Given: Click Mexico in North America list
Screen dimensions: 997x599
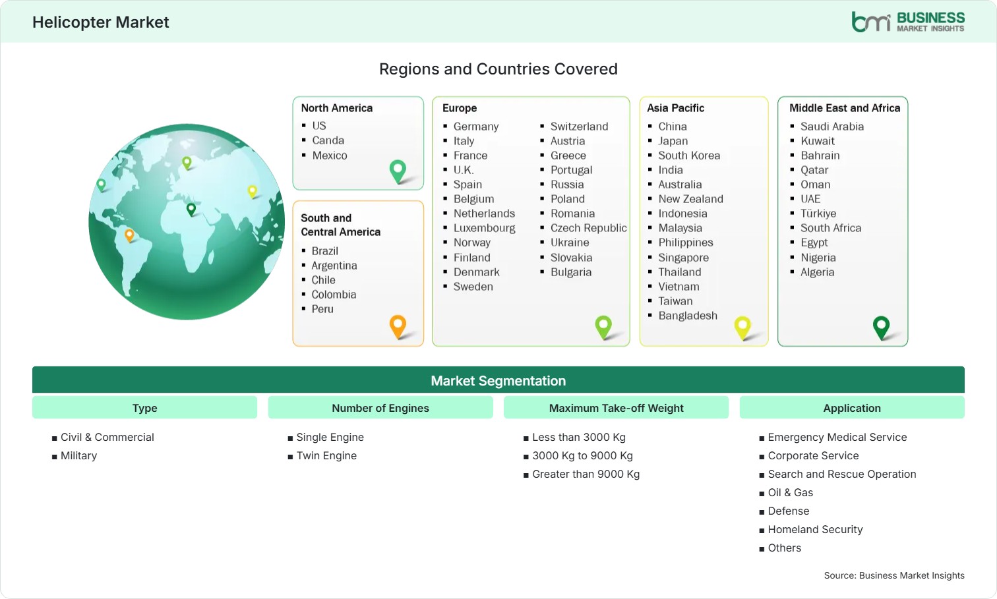Looking at the screenshot, I should click(330, 156).
